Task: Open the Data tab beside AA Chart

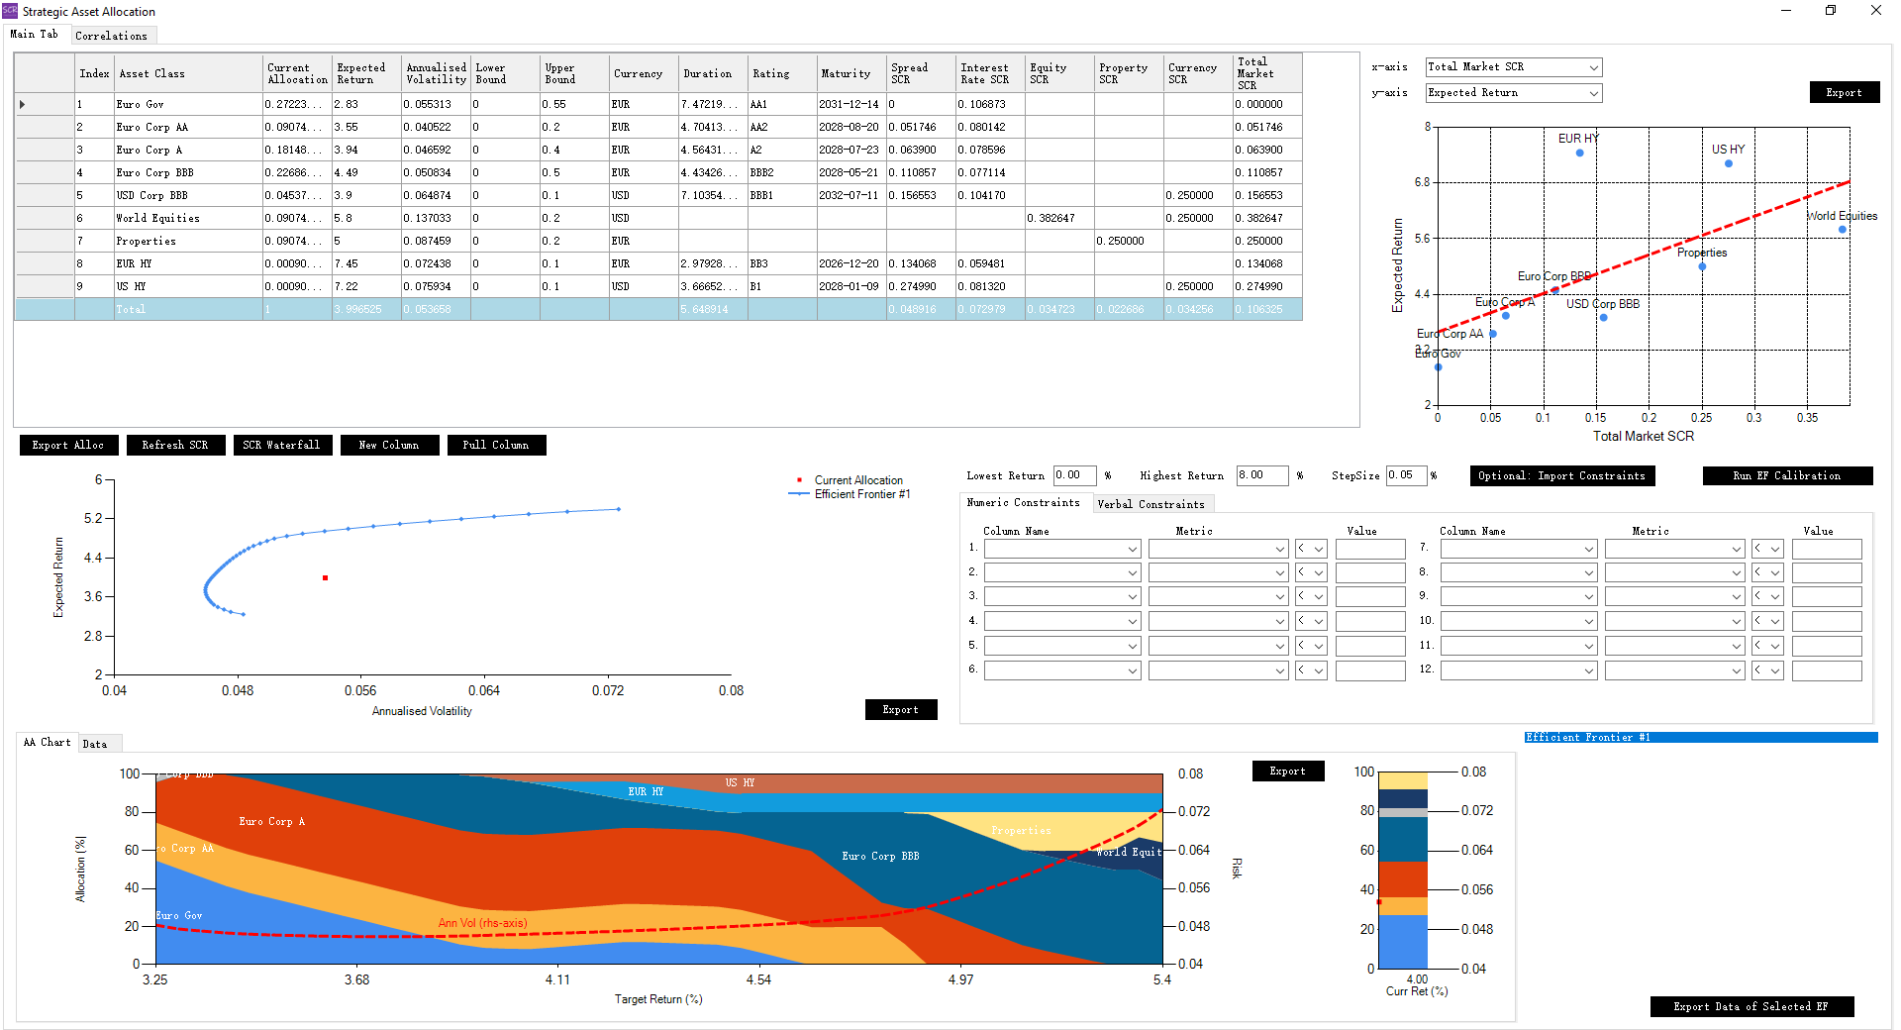Action: pyautogui.click(x=95, y=744)
